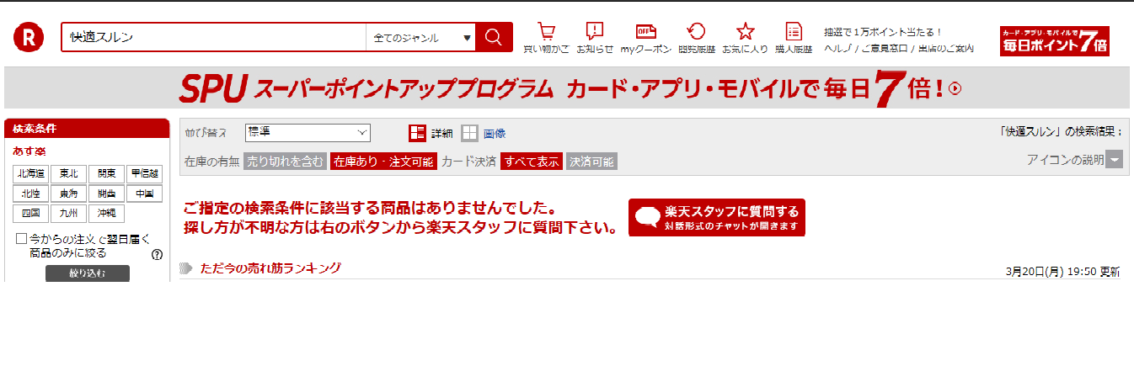1134x387 pixels.
Task: Switch to detail list view icon (詳細)
Action: [417, 133]
